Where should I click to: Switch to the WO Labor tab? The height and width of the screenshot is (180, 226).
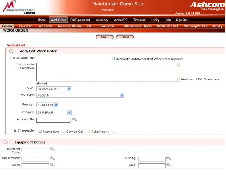coord(45,26)
